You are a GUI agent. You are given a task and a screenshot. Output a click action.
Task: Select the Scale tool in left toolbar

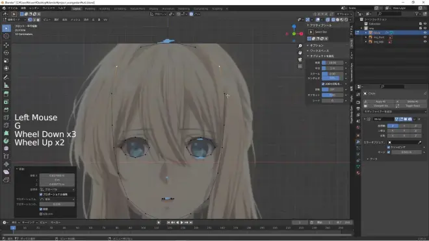[6, 60]
